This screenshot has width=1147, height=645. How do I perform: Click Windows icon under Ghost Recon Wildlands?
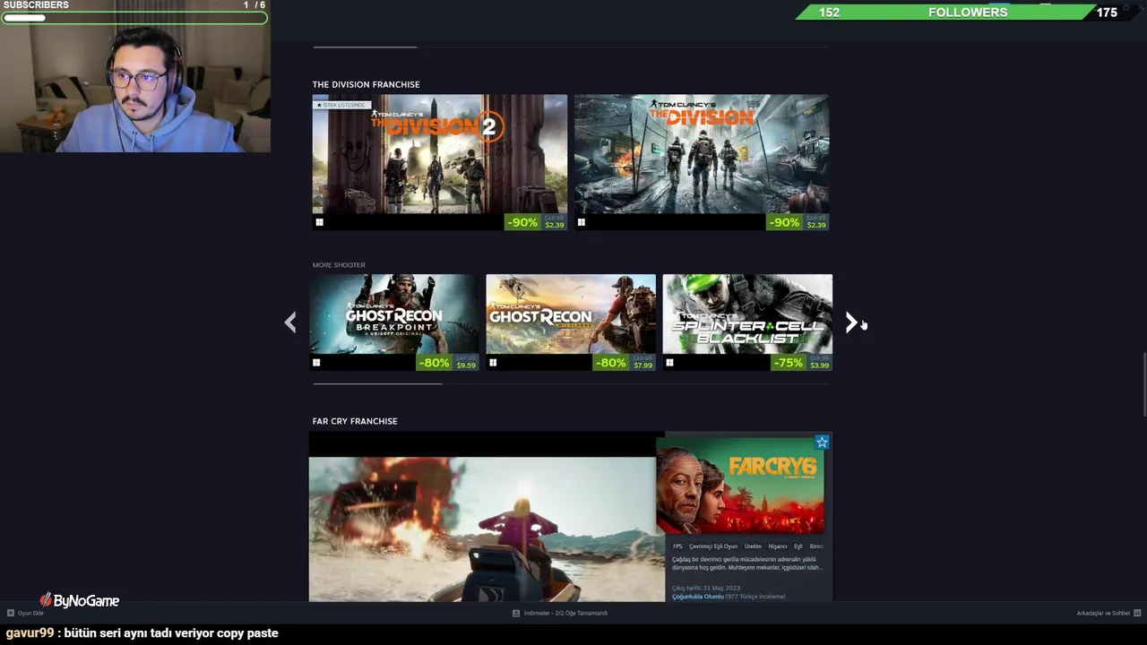click(x=493, y=363)
